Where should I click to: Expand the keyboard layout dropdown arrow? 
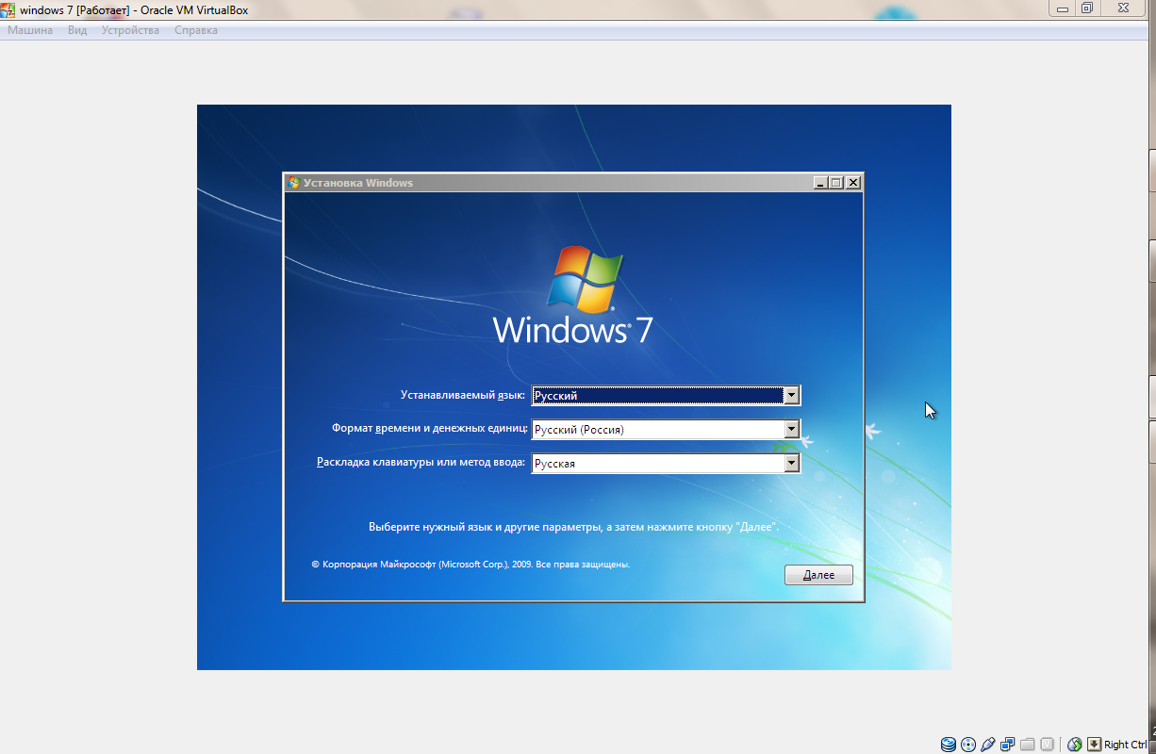[x=792, y=464]
